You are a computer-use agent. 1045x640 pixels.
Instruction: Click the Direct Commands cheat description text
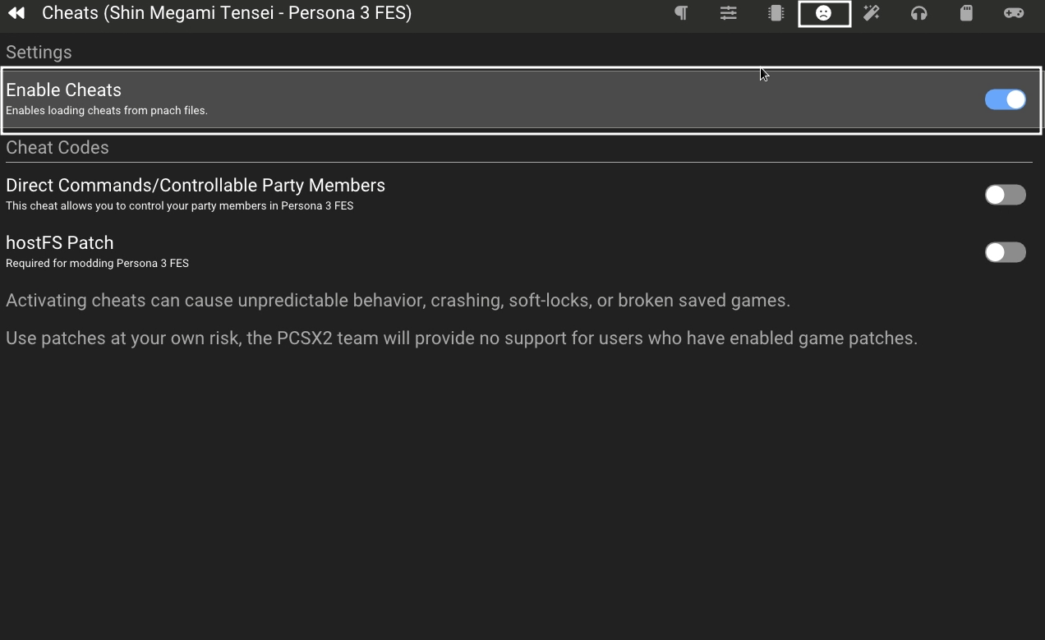pyautogui.click(x=180, y=205)
